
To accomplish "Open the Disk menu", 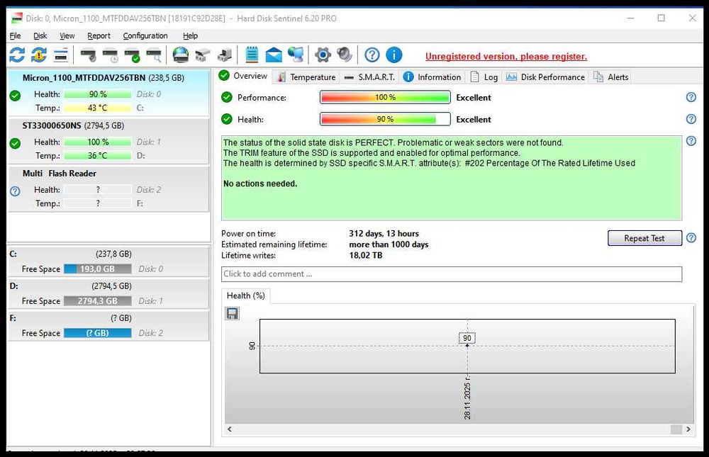I will tap(40, 35).
